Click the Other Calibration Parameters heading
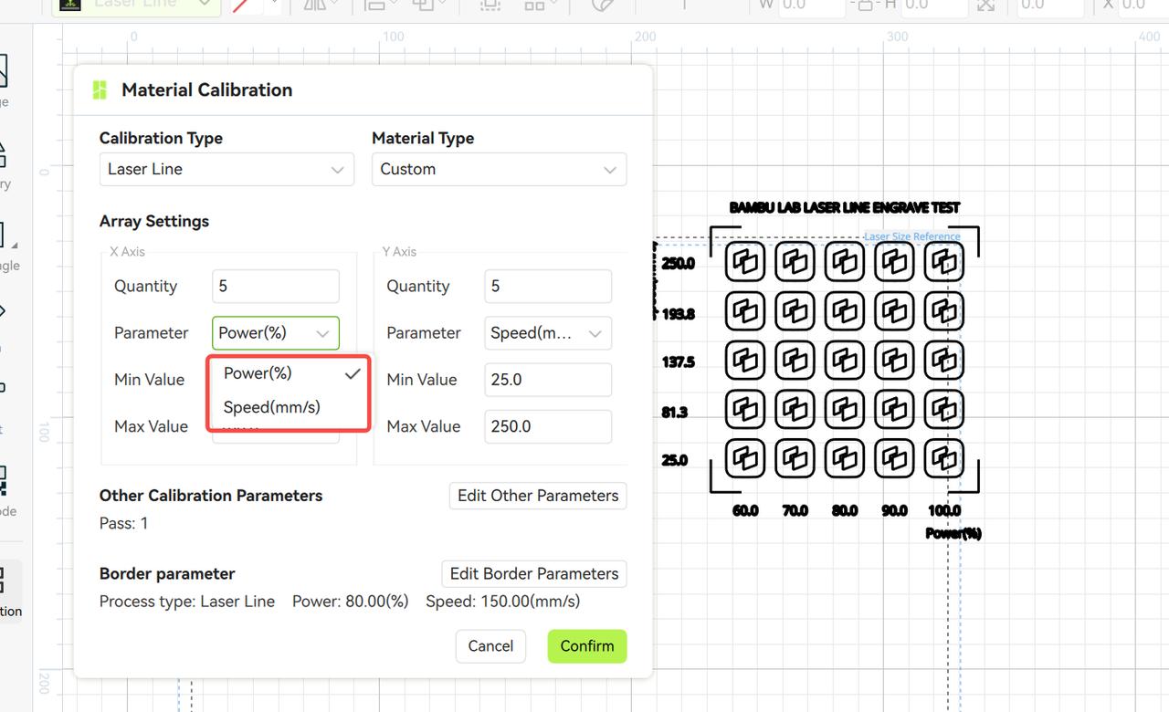Screen dimensions: 1169x712 pos(211,496)
